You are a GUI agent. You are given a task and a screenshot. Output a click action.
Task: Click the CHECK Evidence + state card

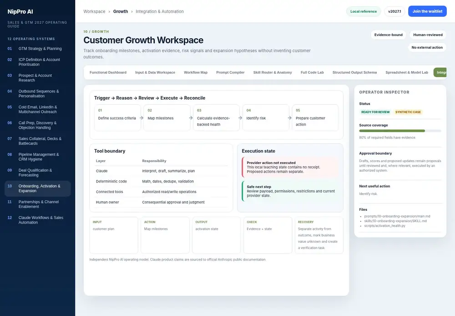(x=268, y=235)
